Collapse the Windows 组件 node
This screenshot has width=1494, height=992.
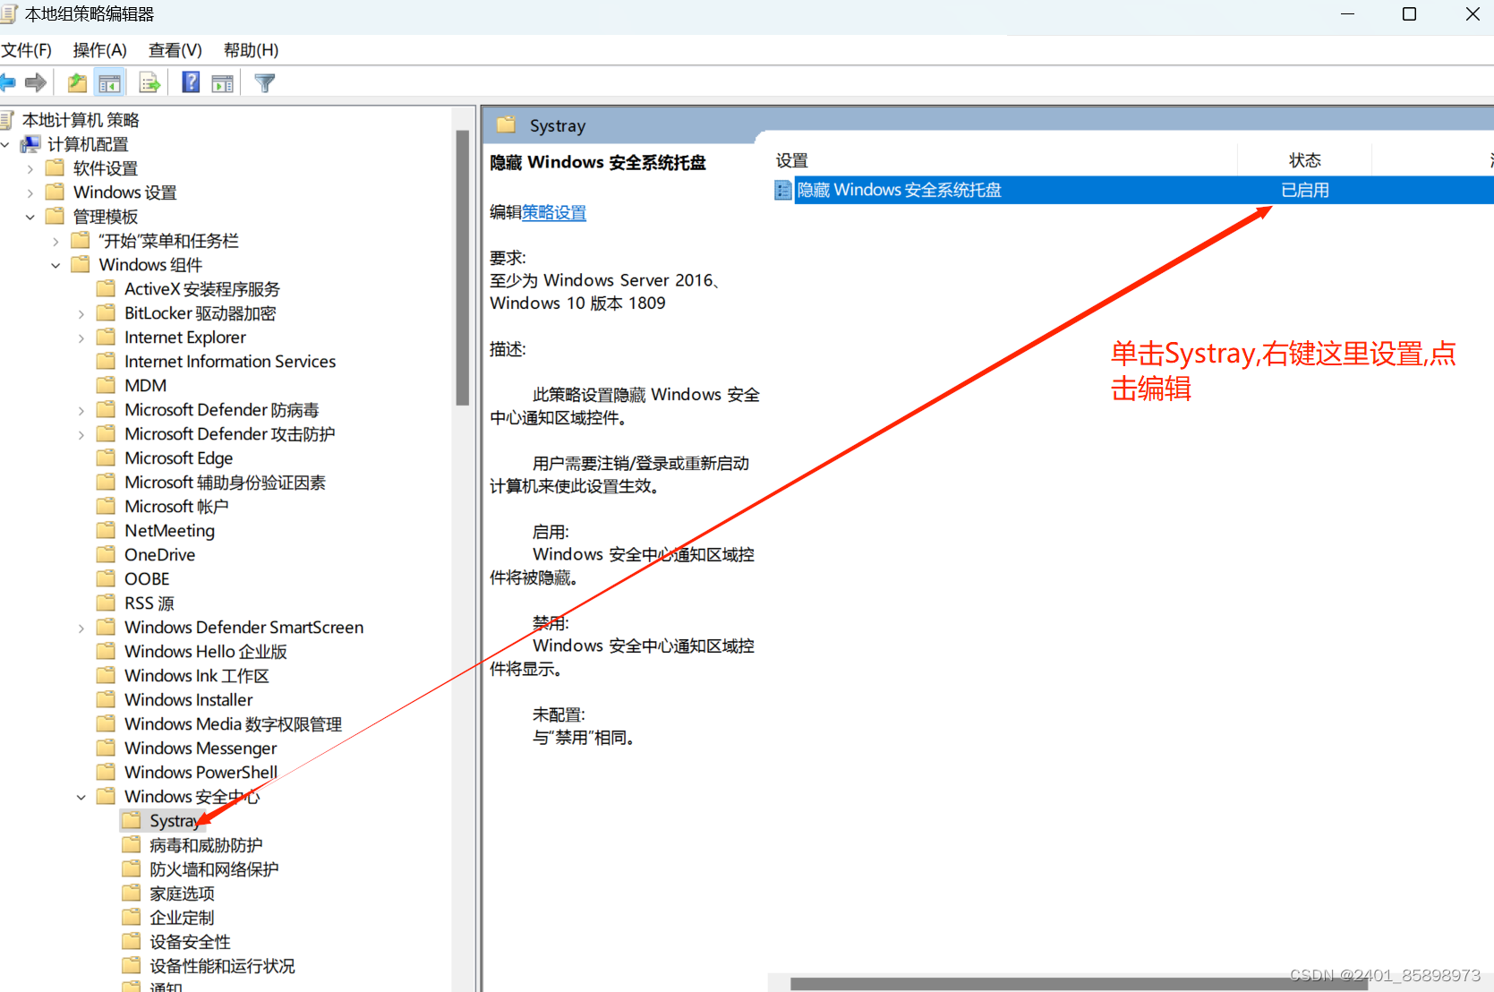pyautogui.click(x=55, y=265)
